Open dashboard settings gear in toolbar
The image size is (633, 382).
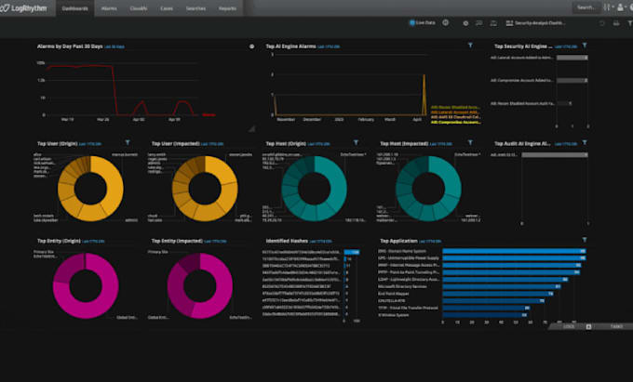tap(465, 23)
